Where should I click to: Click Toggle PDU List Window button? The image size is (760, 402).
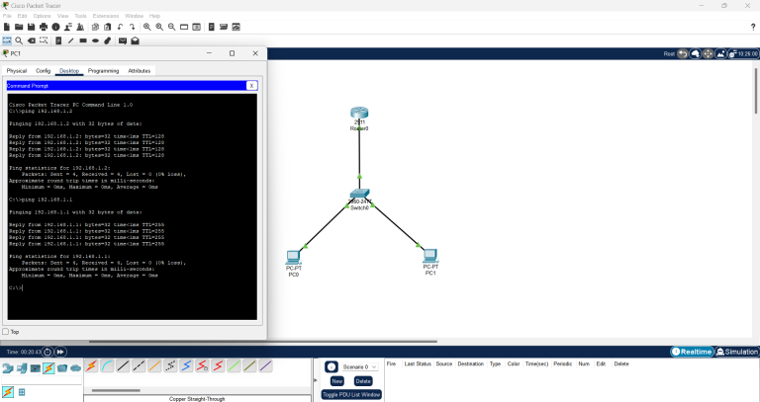(351, 395)
